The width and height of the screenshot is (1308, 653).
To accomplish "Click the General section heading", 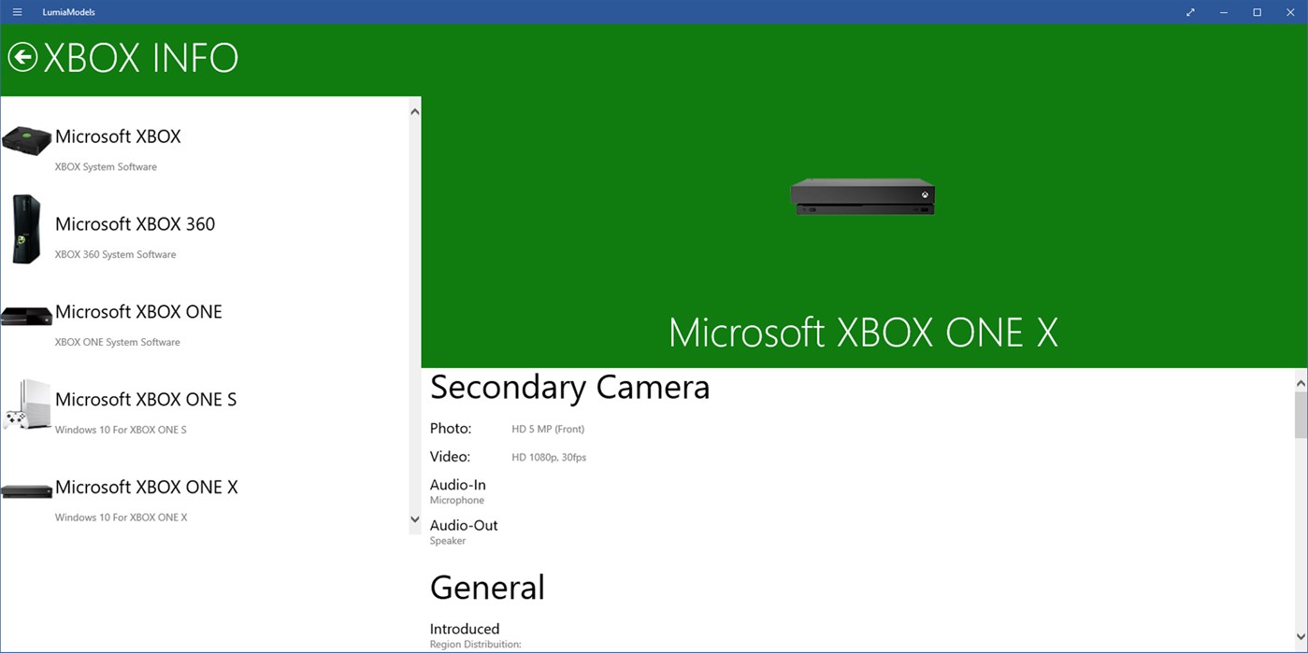I will (x=487, y=588).
